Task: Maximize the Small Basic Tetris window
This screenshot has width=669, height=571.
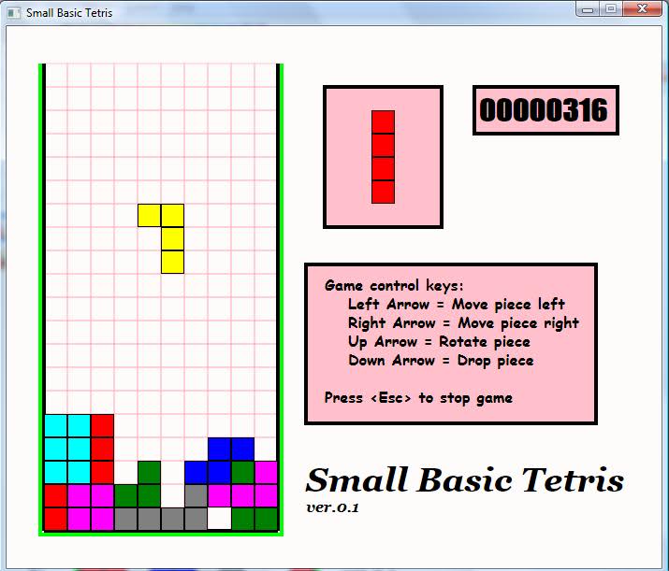Action: (611, 9)
